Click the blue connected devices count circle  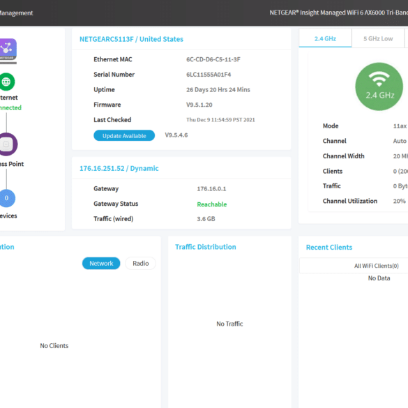7,198
